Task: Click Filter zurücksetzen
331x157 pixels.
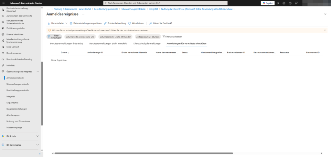Action: point(172,37)
